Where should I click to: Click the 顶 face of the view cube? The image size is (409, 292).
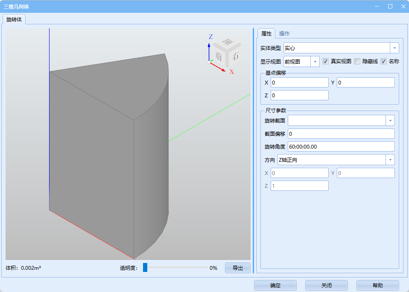tap(228, 42)
